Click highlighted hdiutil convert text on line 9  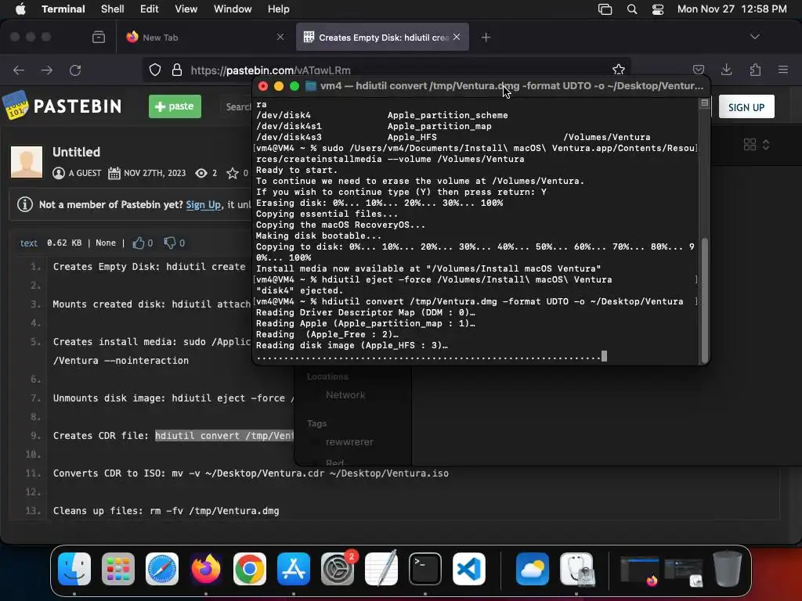tap(225, 435)
